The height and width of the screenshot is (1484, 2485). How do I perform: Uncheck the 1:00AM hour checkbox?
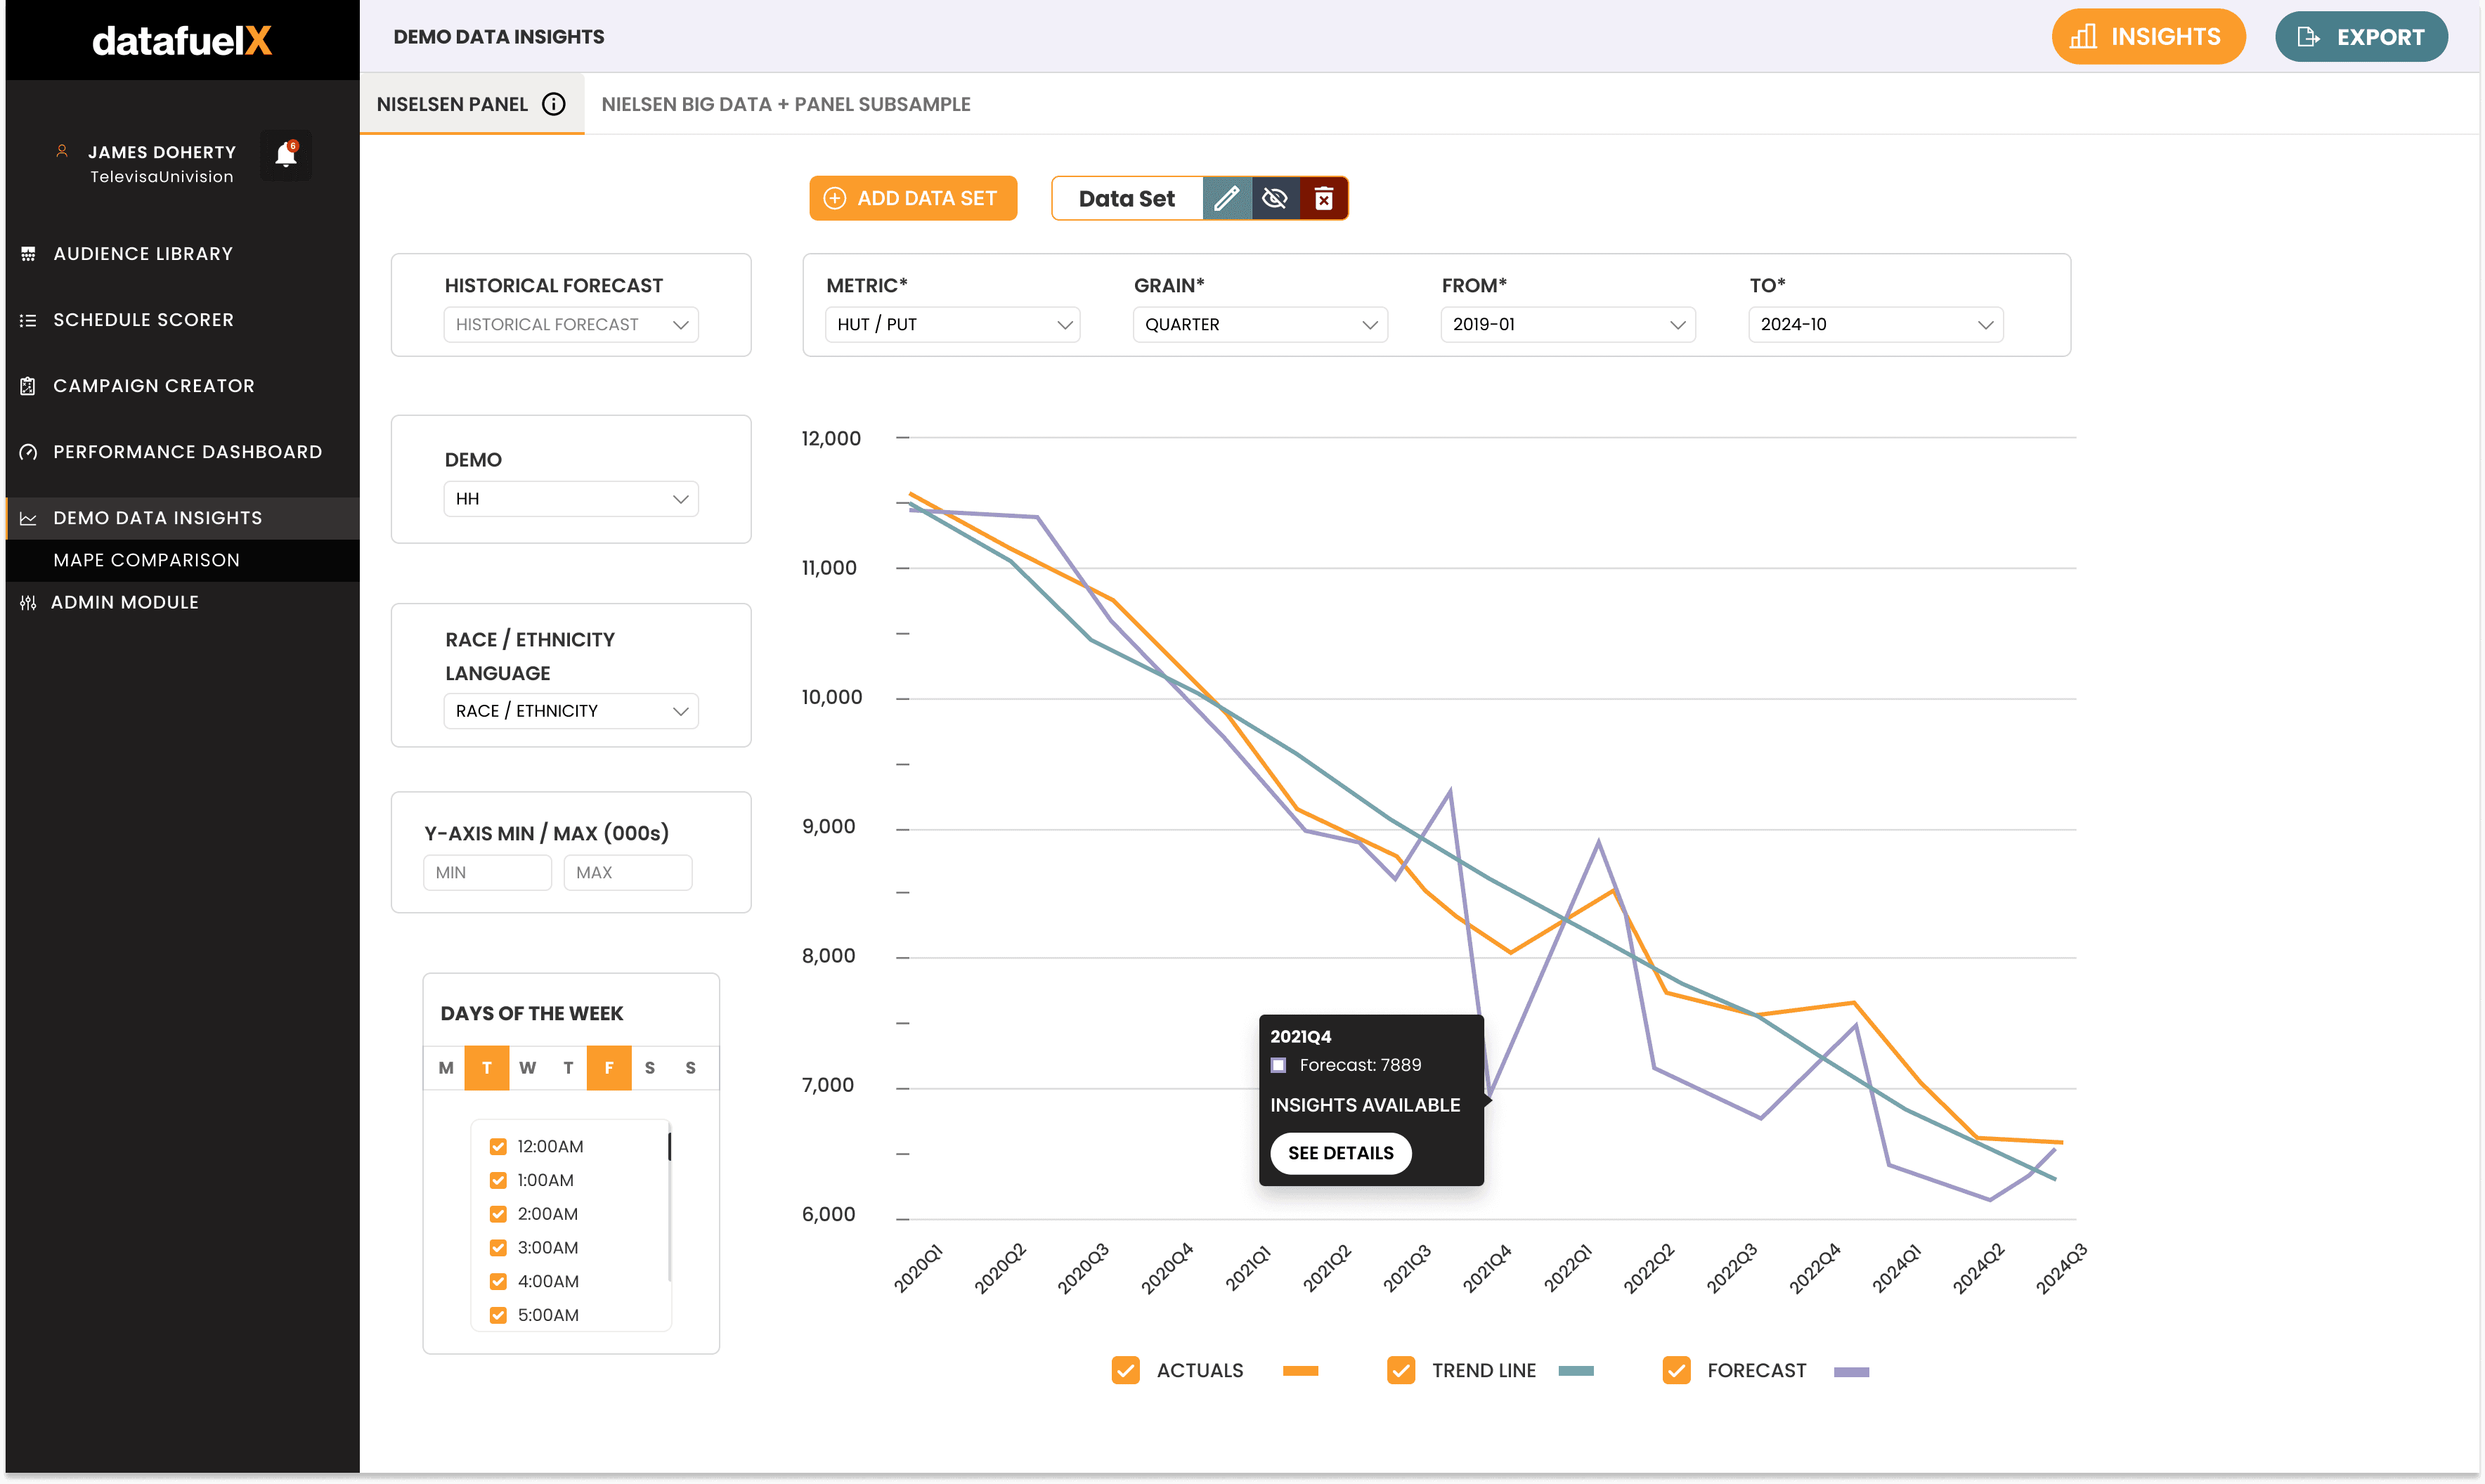[x=498, y=1180]
